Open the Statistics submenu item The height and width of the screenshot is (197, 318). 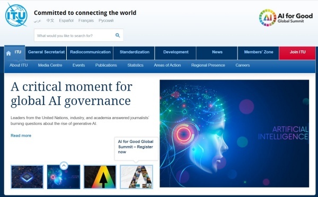click(x=135, y=65)
